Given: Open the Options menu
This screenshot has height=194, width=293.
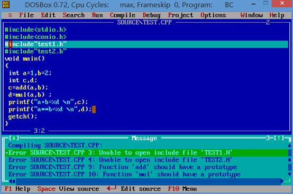Looking at the screenshot, I should tap(213, 15).
